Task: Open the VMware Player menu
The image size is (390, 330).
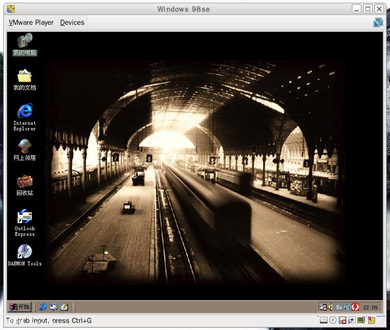Action: coord(31,22)
